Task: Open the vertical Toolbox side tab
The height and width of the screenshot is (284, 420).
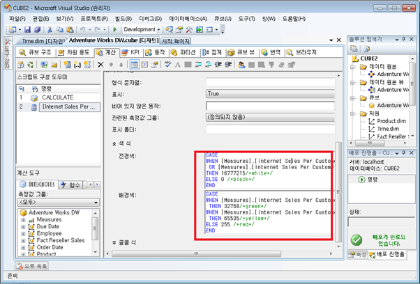Action: click(x=8, y=53)
